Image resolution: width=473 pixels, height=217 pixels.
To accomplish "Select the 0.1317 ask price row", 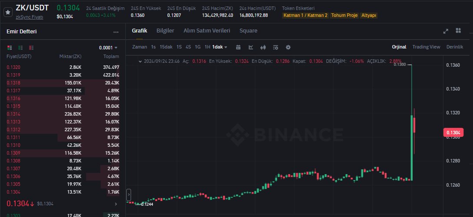I will click(x=63, y=91).
